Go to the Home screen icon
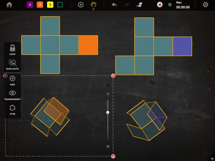Image resolution: width=215 pixels, height=161 pixels. click(x=9, y=4)
